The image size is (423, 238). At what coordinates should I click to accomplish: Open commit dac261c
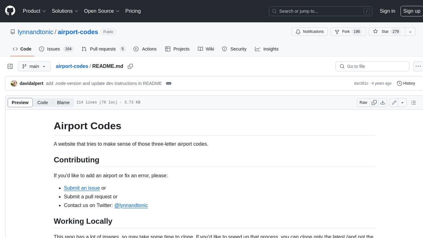point(361,83)
